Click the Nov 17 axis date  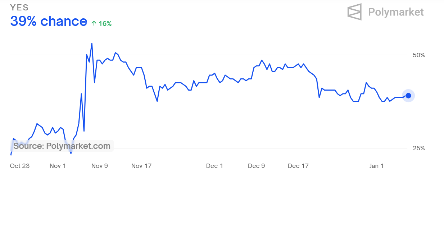point(141,166)
